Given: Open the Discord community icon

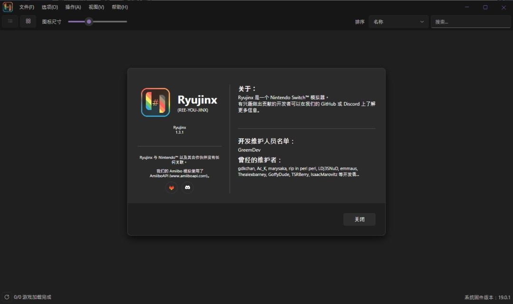Looking at the screenshot, I should pos(188,187).
